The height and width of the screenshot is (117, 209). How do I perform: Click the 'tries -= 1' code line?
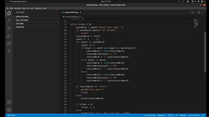pyautogui.click(x=88, y=108)
